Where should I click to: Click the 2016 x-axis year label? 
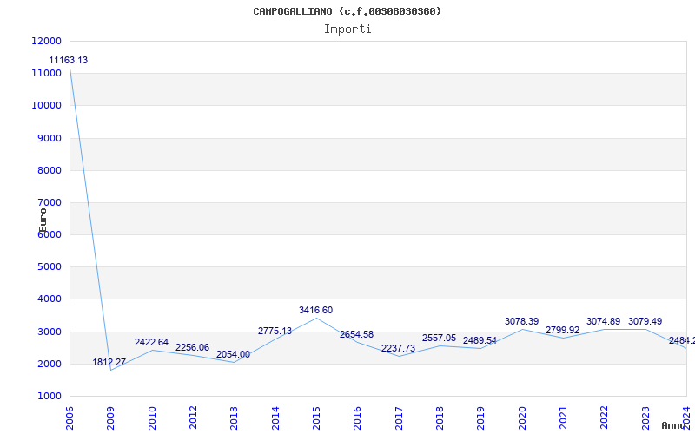[x=357, y=418]
